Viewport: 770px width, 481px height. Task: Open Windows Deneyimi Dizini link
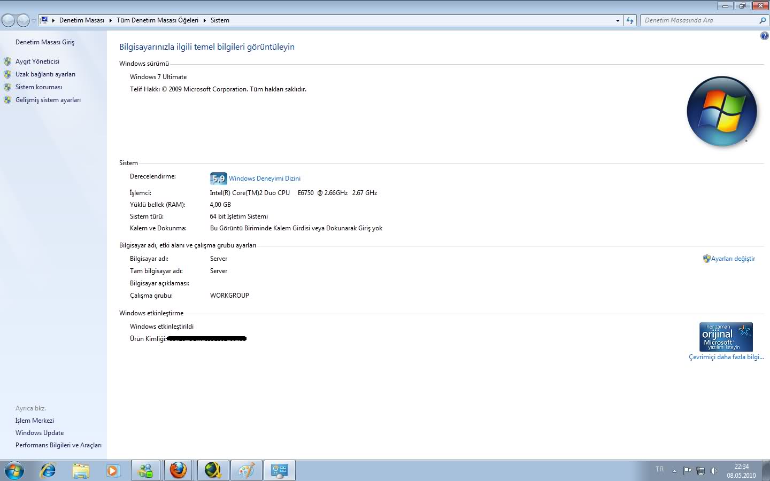(265, 179)
